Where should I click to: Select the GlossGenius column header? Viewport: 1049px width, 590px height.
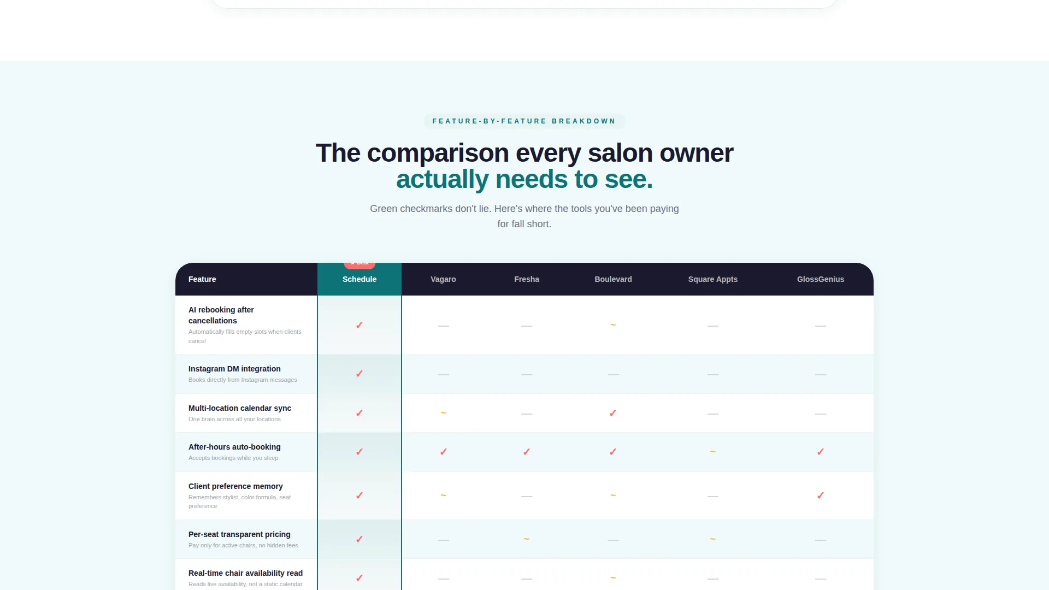(821, 279)
